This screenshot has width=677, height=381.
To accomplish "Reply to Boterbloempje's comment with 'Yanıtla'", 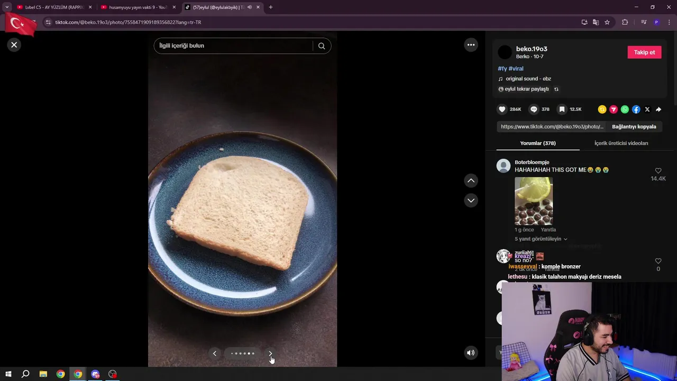I will 548,230.
